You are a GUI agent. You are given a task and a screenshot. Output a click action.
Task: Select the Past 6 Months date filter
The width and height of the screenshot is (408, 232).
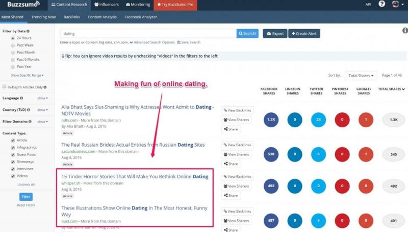pyautogui.click(x=13, y=60)
